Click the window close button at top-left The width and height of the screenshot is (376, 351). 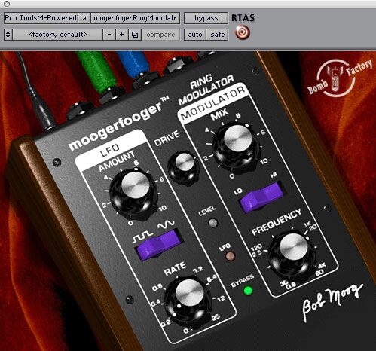[x=7, y=4]
